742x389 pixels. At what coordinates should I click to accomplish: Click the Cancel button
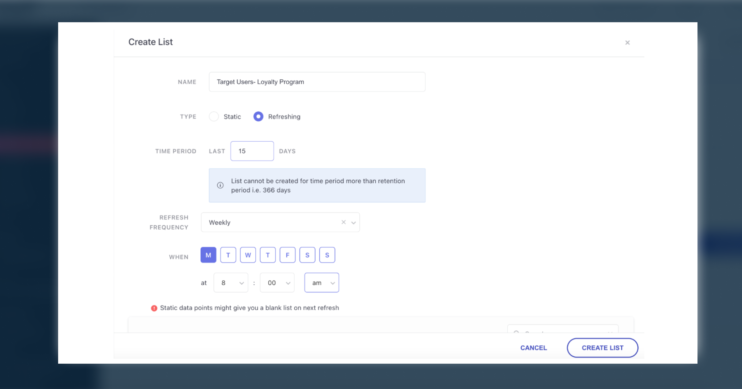coord(534,348)
